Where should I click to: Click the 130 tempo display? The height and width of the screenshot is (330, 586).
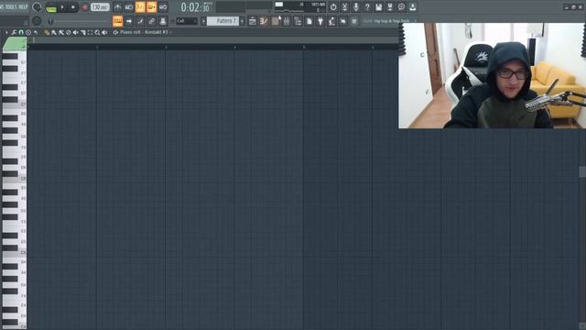tap(100, 7)
